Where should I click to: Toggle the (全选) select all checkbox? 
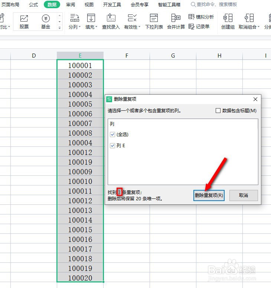click(112, 135)
